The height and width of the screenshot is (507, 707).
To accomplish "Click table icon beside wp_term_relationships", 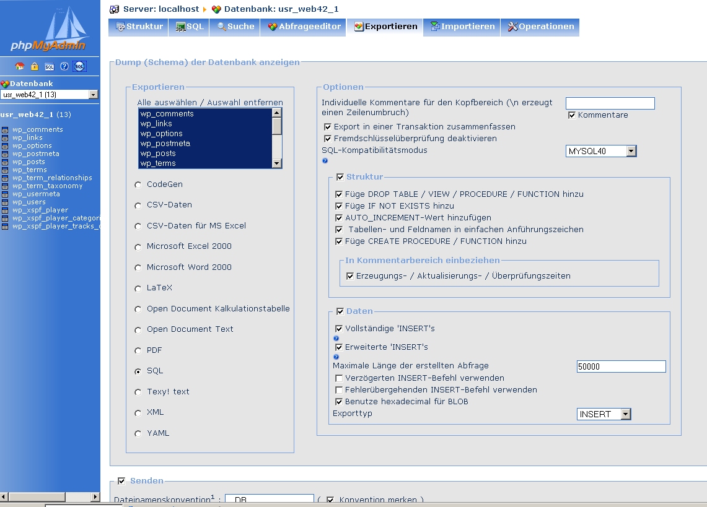I will tap(5, 178).
